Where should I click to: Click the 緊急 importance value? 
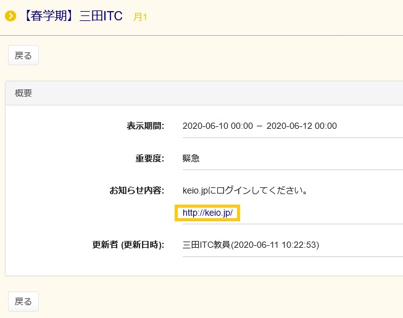click(191, 158)
